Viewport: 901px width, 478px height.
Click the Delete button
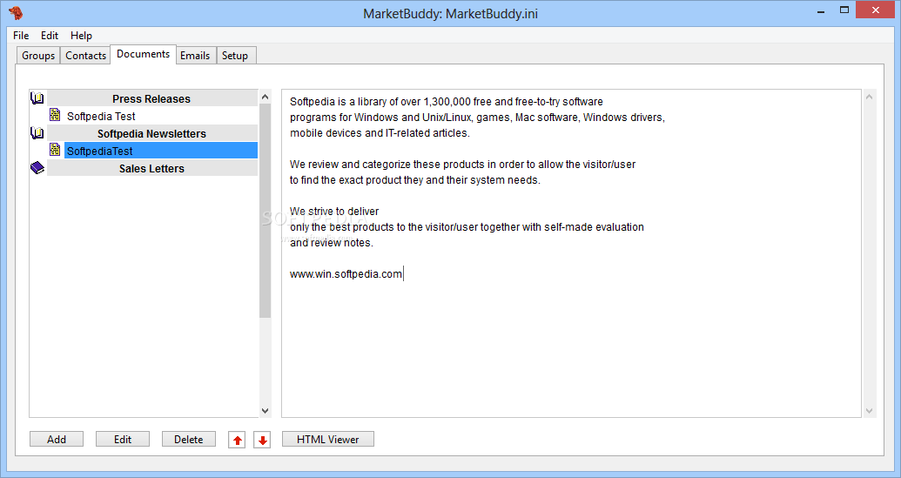point(189,439)
